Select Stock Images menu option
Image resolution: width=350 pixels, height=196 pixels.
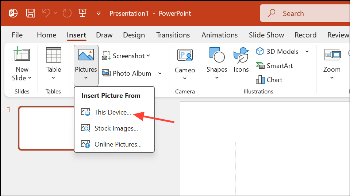pyautogui.click(x=116, y=128)
